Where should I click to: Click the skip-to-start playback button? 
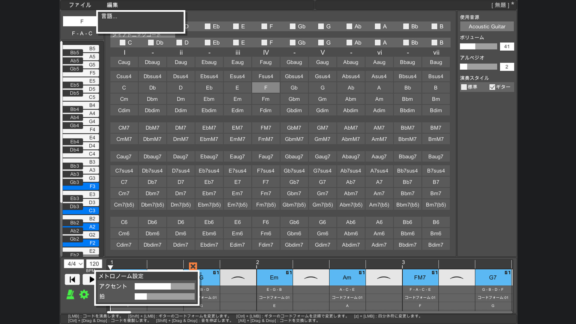(x=72, y=279)
